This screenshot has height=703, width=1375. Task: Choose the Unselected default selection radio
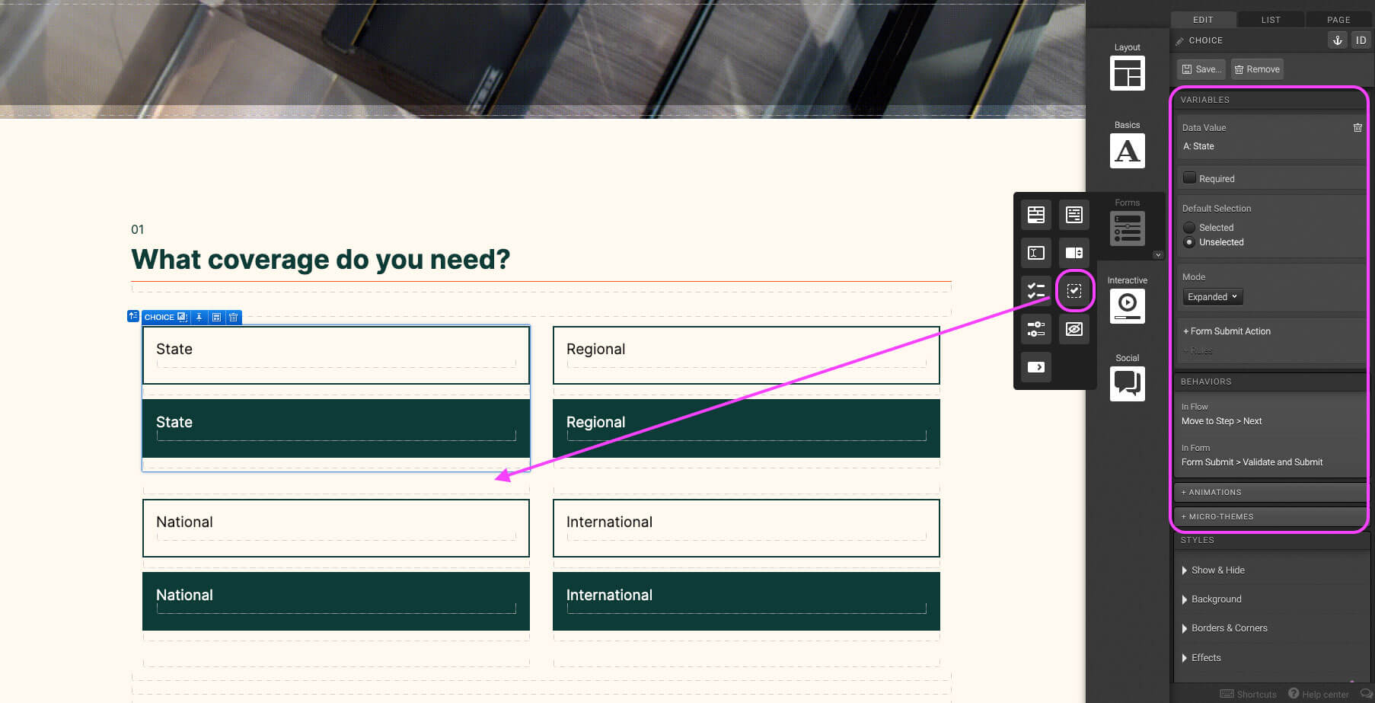(1189, 242)
